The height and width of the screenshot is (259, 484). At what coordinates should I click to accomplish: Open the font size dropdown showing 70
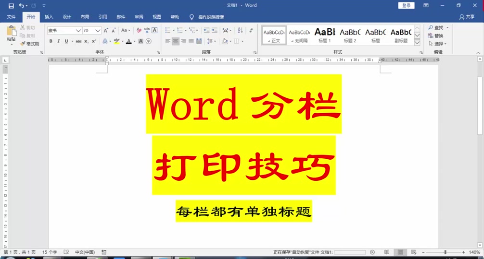[x=98, y=30]
